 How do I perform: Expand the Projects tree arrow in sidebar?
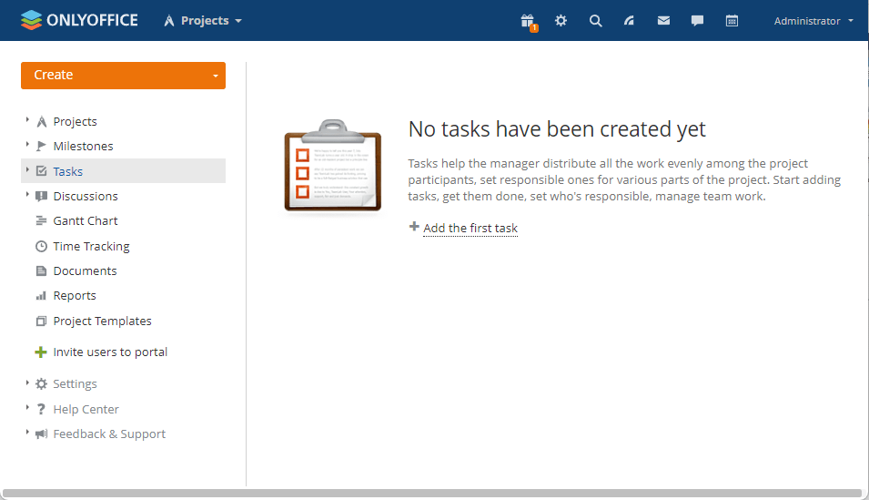pos(27,120)
